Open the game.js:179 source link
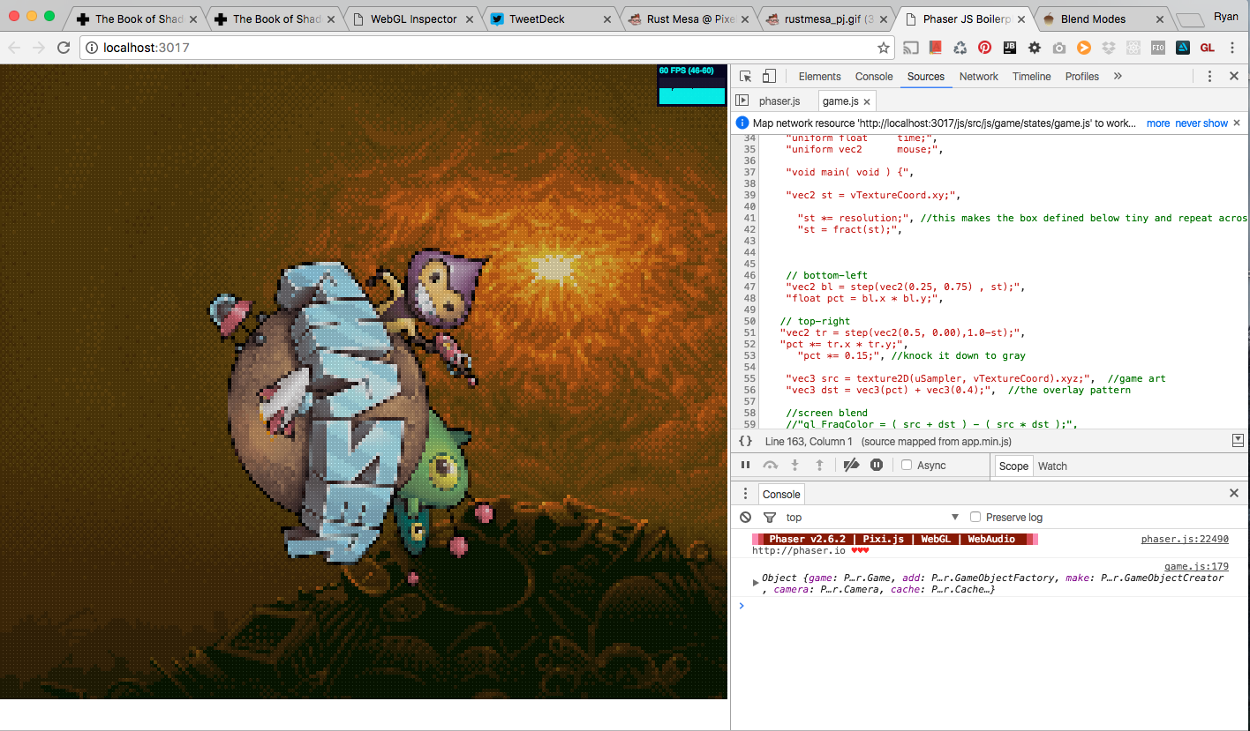Image resolution: width=1250 pixels, height=731 pixels. point(1196,566)
